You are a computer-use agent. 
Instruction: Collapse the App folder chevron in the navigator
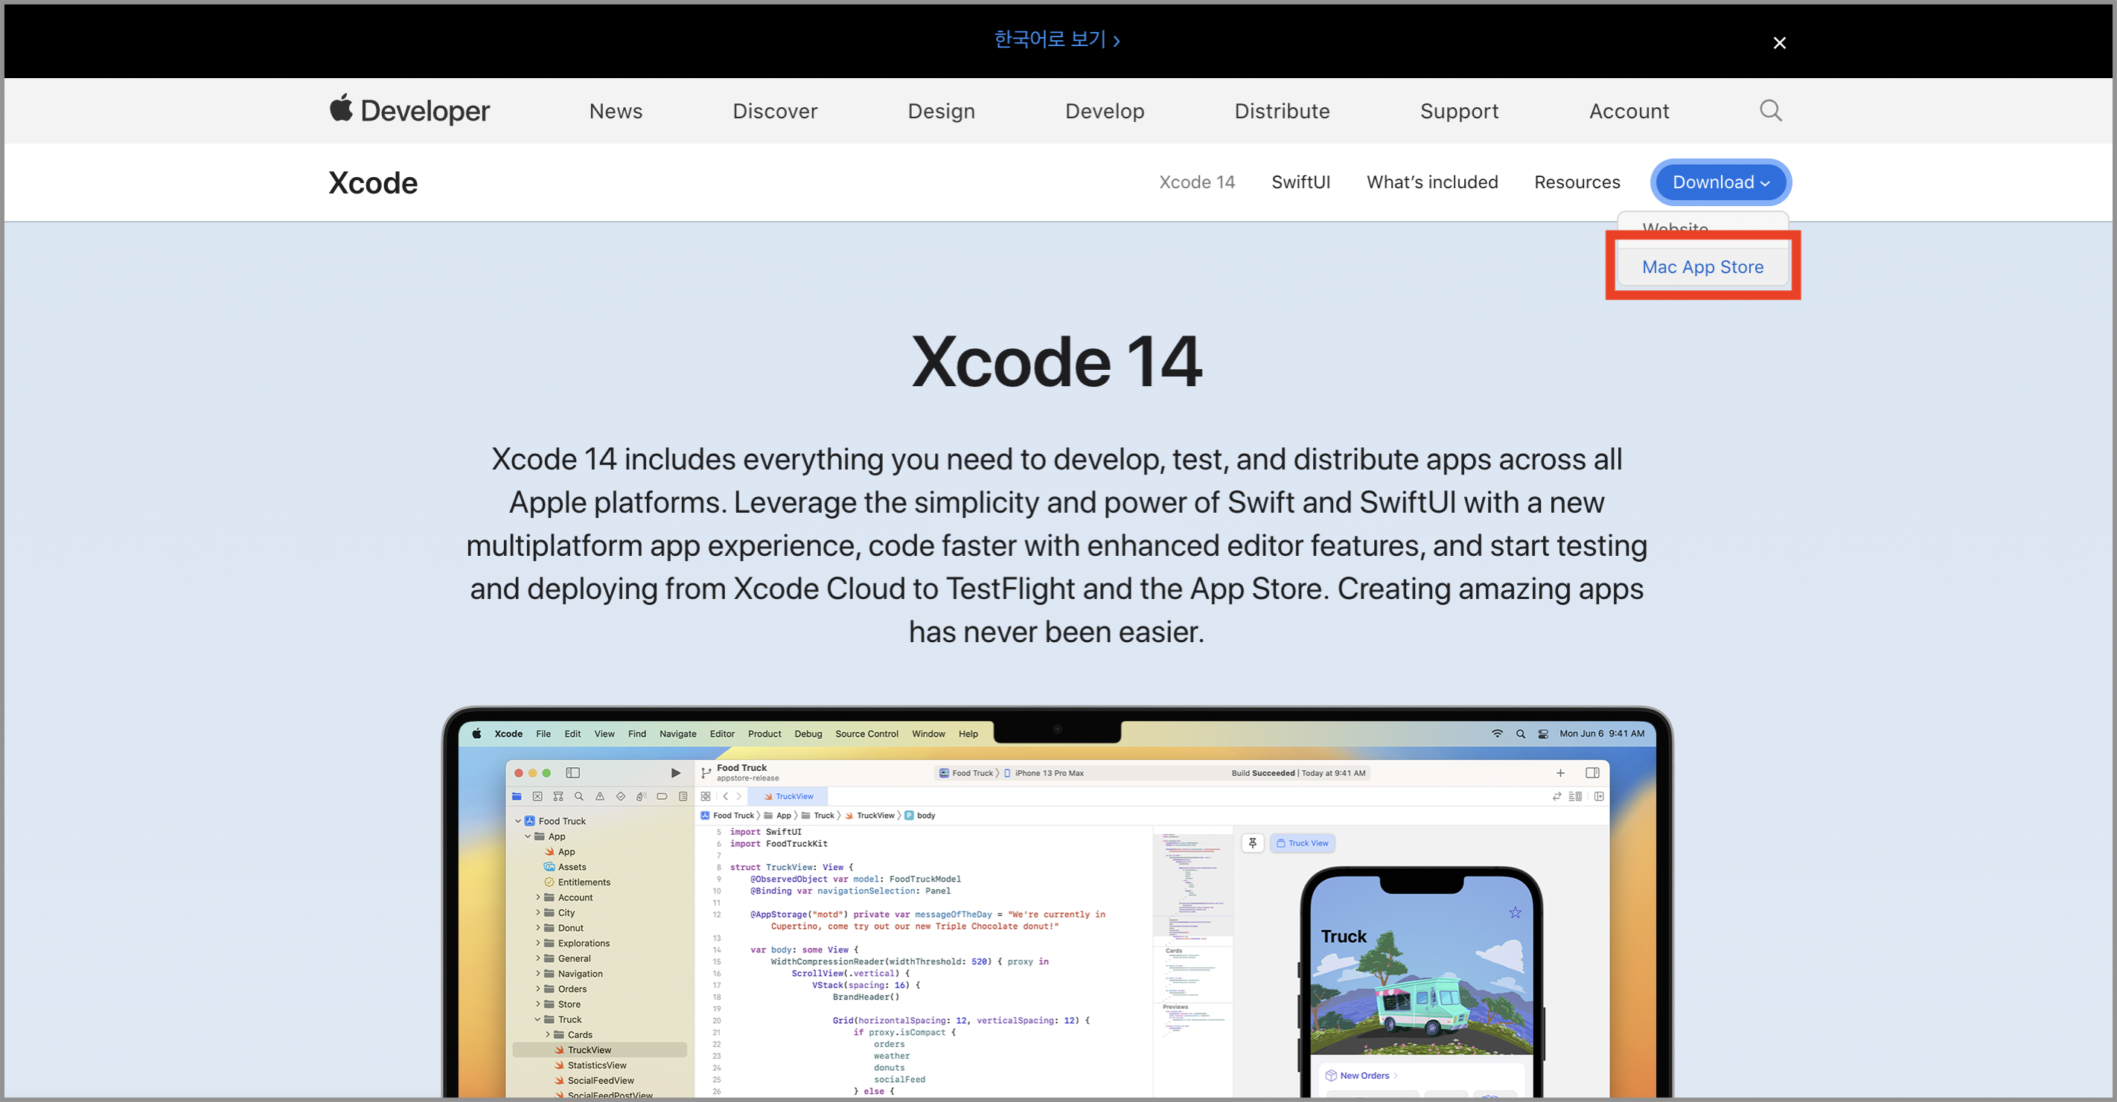(x=528, y=836)
